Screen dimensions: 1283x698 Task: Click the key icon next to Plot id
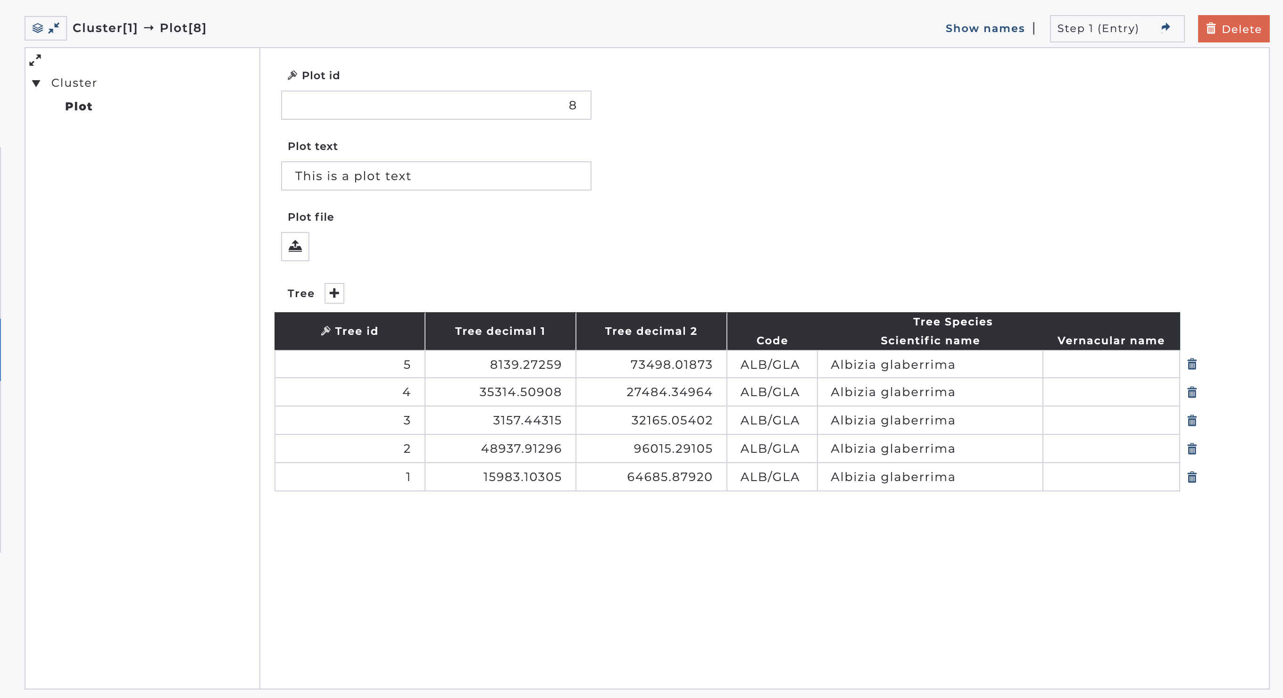pyautogui.click(x=292, y=75)
